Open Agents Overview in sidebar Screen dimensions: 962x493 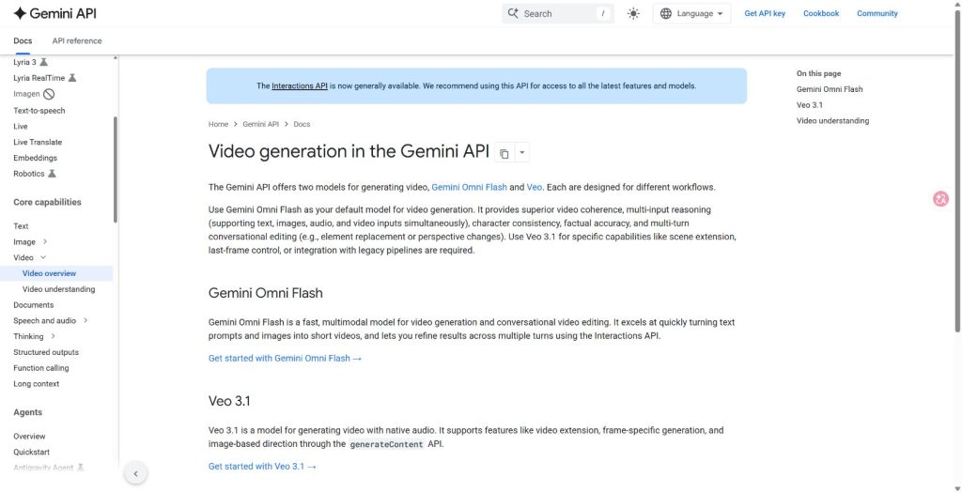point(29,437)
